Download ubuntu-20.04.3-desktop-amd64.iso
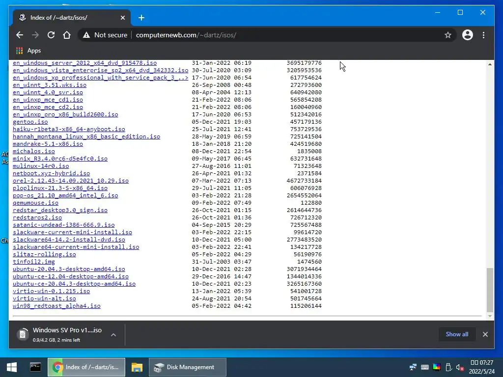The height and width of the screenshot is (377, 503). (69, 269)
